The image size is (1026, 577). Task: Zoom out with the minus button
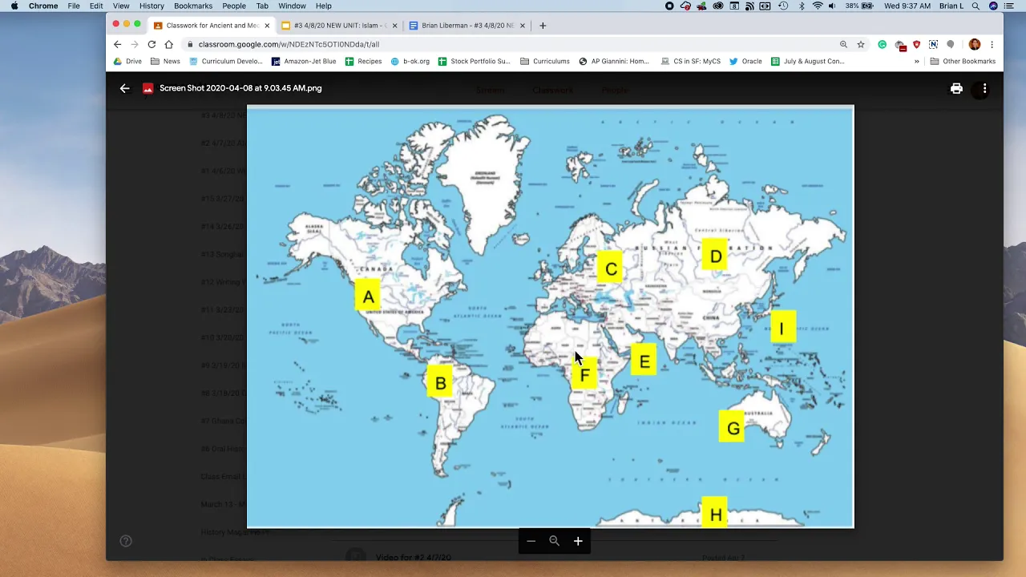[x=531, y=541]
